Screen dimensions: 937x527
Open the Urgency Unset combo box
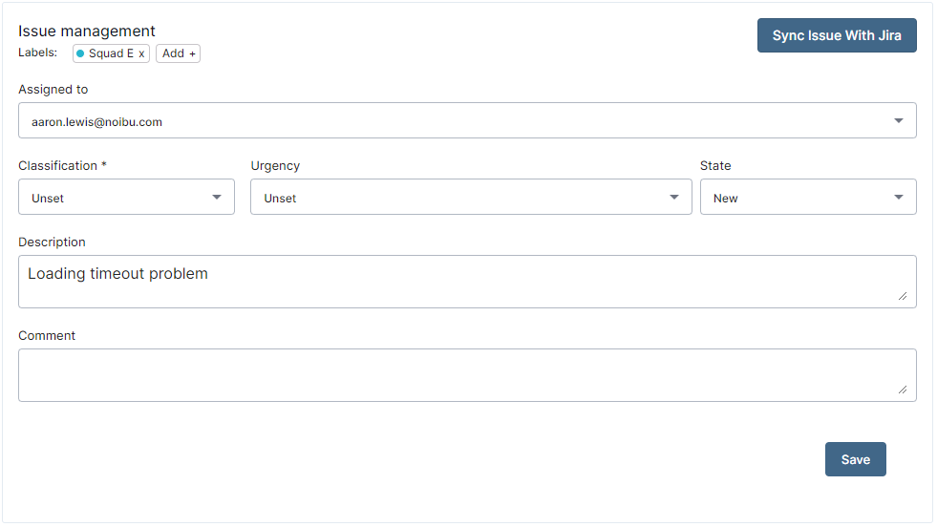point(471,198)
